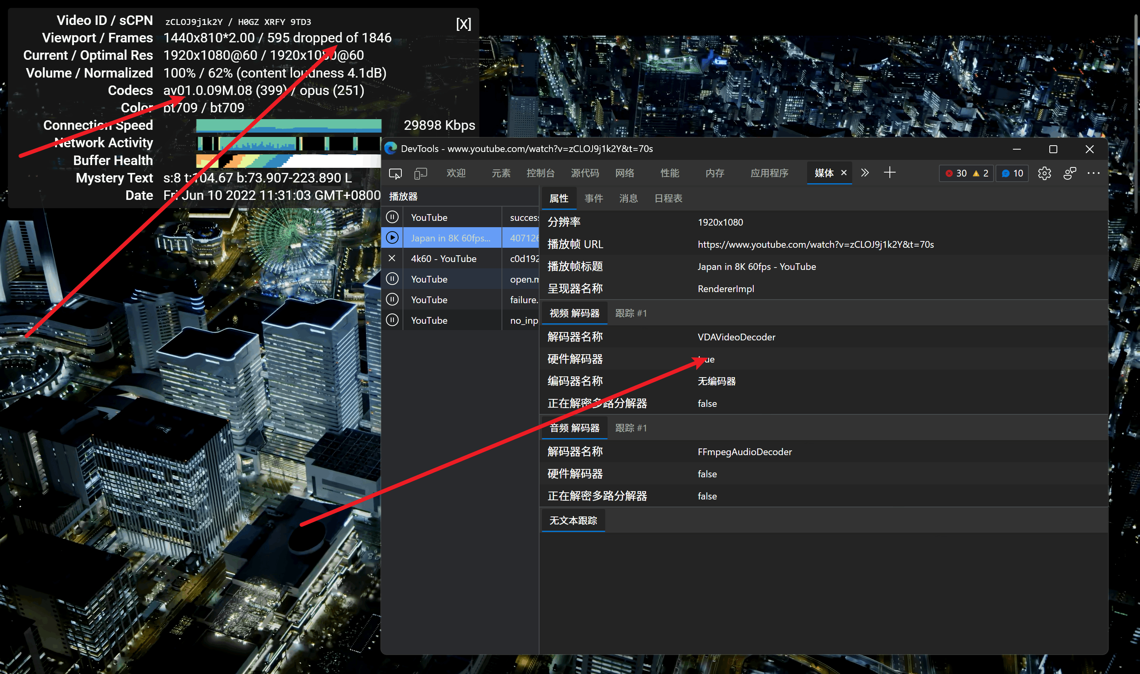Close stats for nerds overlay [X]

(463, 24)
